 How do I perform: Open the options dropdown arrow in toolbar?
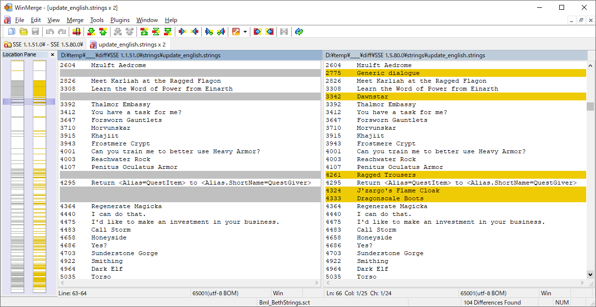[245, 32]
